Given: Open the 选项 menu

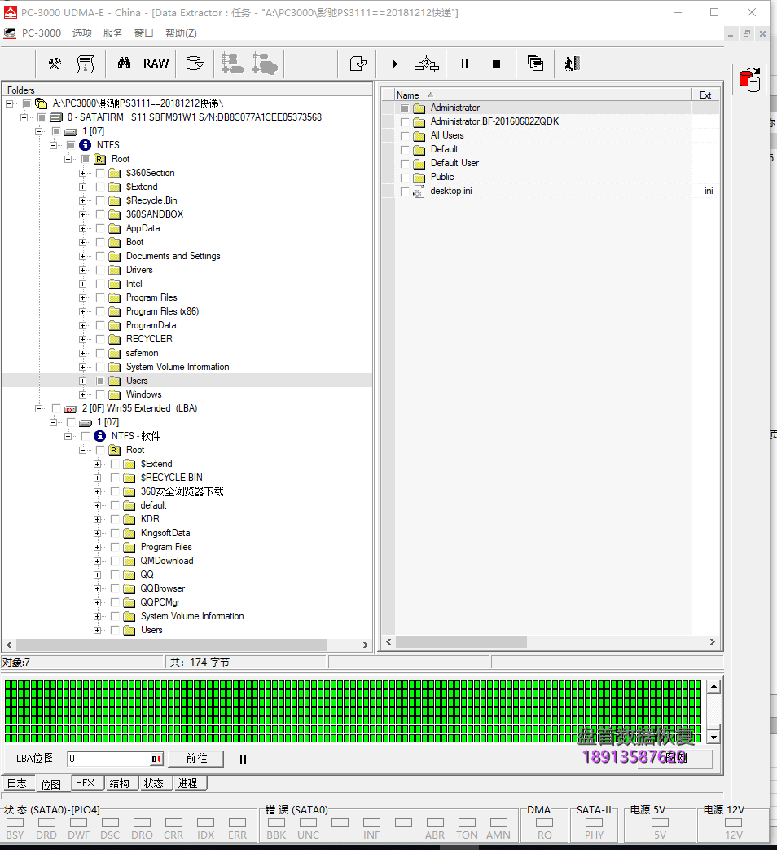Looking at the screenshot, I should (81, 33).
